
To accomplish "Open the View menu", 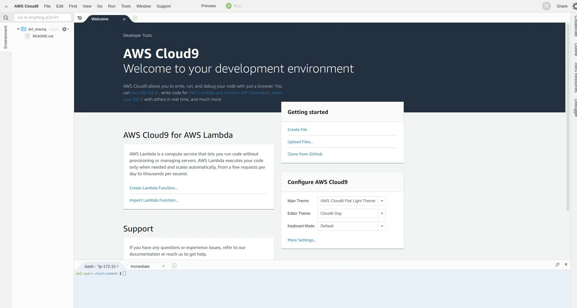I will (x=87, y=6).
